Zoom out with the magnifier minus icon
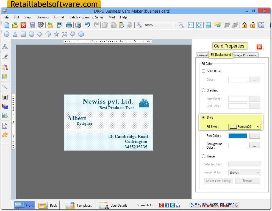Viewport: 272px width, 211px height. coord(181,25)
